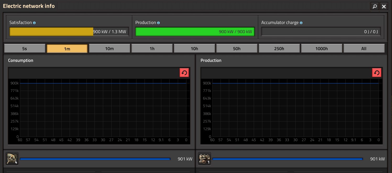The image size is (392, 173).
Task: Open the search magnifier icon
Action: 375,7
